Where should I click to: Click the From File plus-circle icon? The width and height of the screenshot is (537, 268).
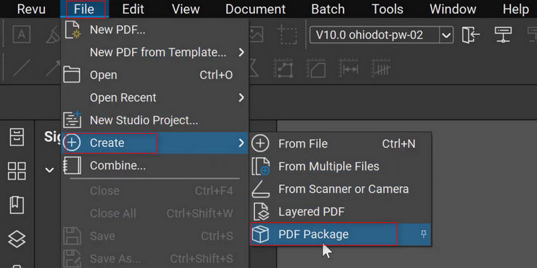[261, 144]
